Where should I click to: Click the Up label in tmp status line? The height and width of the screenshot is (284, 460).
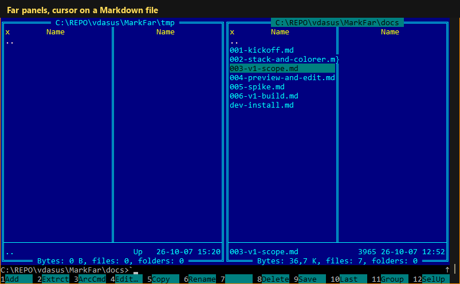(138, 252)
